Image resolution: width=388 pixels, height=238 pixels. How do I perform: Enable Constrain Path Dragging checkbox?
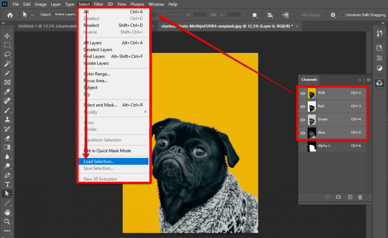[343, 15]
